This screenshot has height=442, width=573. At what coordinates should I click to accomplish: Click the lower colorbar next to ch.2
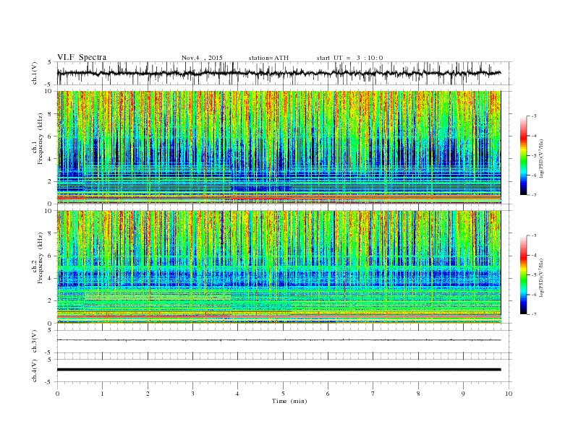[523, 275]
